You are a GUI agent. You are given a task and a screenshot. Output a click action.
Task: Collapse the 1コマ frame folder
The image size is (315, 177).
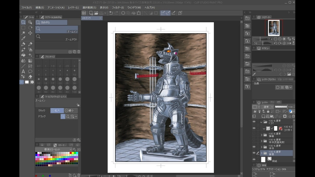pyautogui.click(x=262, y=122)
